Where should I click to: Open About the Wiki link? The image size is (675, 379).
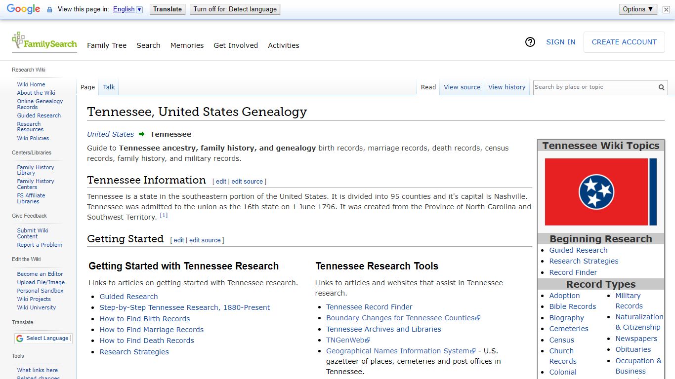[x=36, y=93]
